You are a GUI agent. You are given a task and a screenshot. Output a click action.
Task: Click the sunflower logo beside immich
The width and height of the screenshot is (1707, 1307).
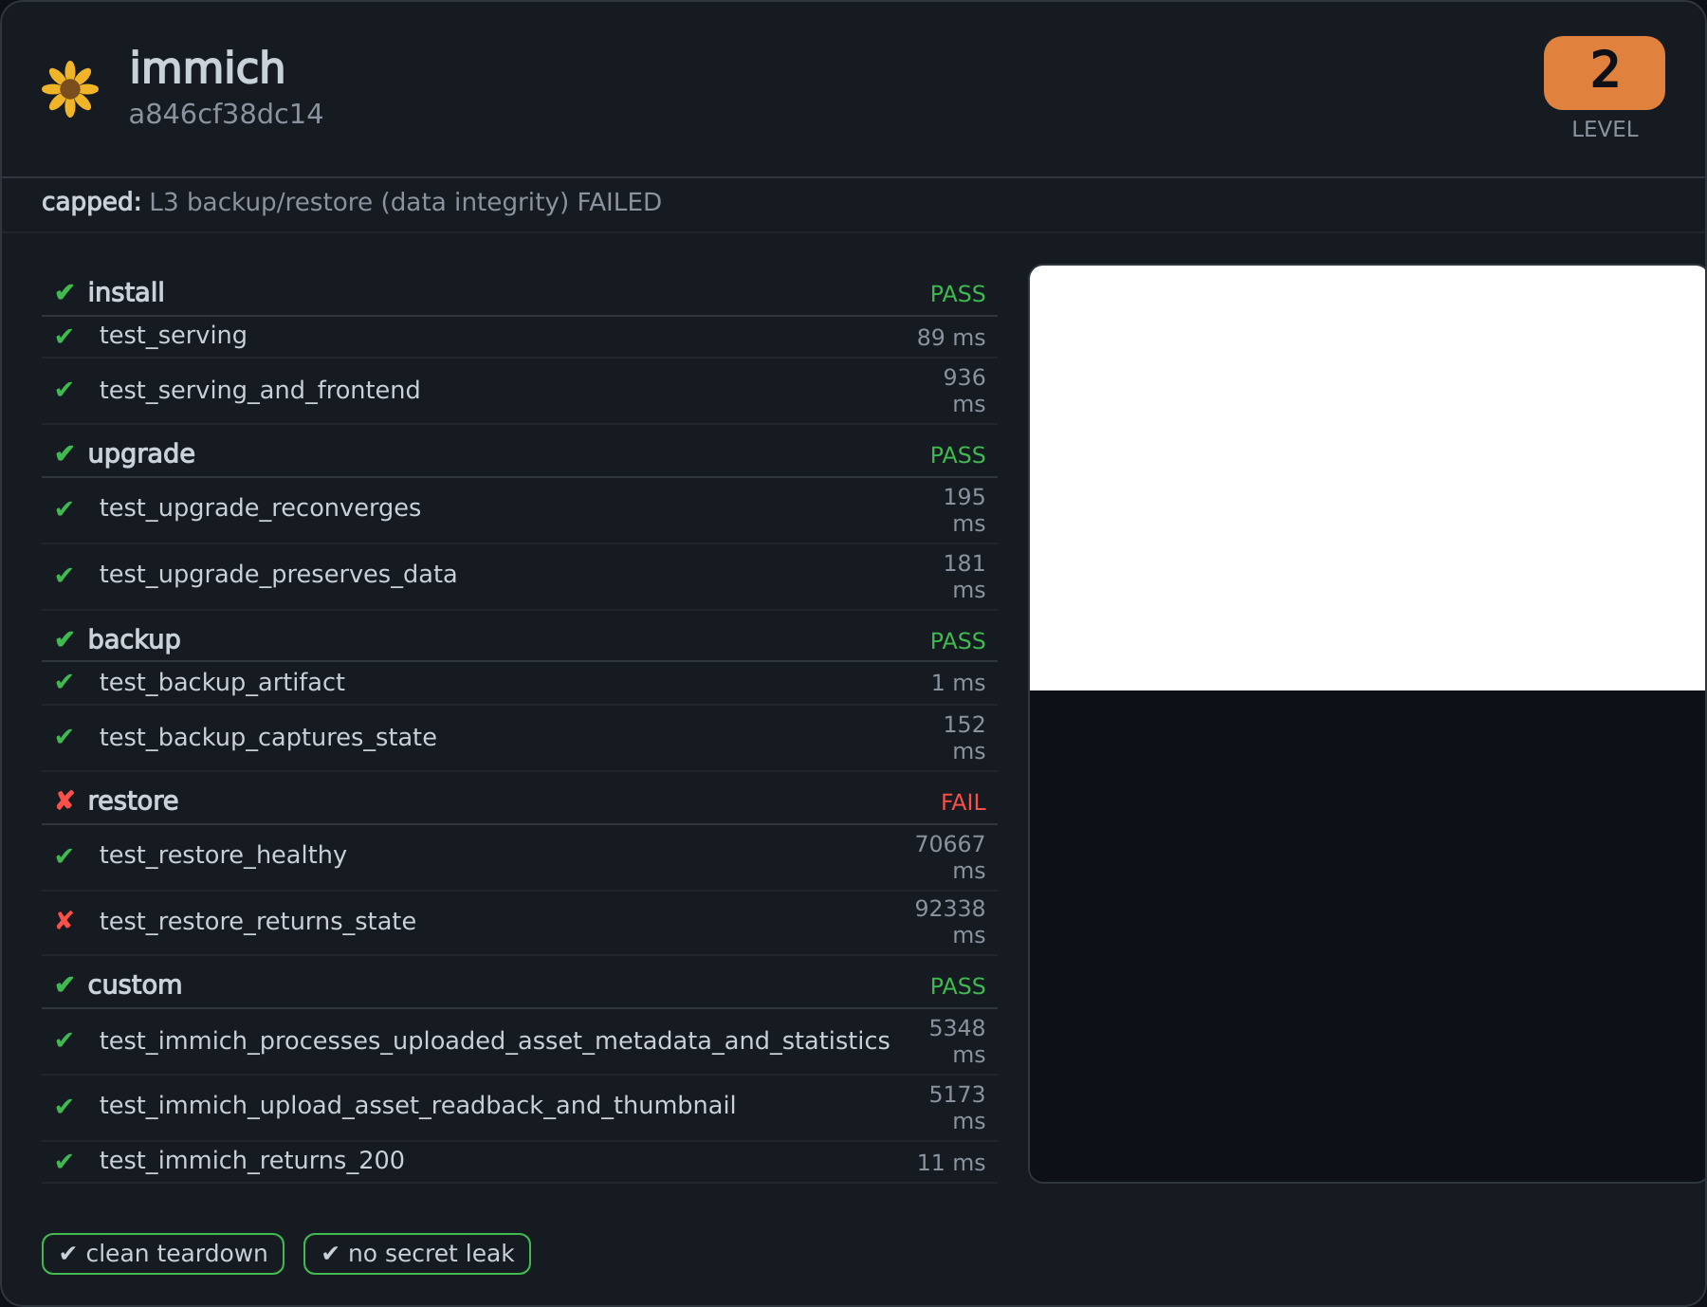(x=70, y=89)
